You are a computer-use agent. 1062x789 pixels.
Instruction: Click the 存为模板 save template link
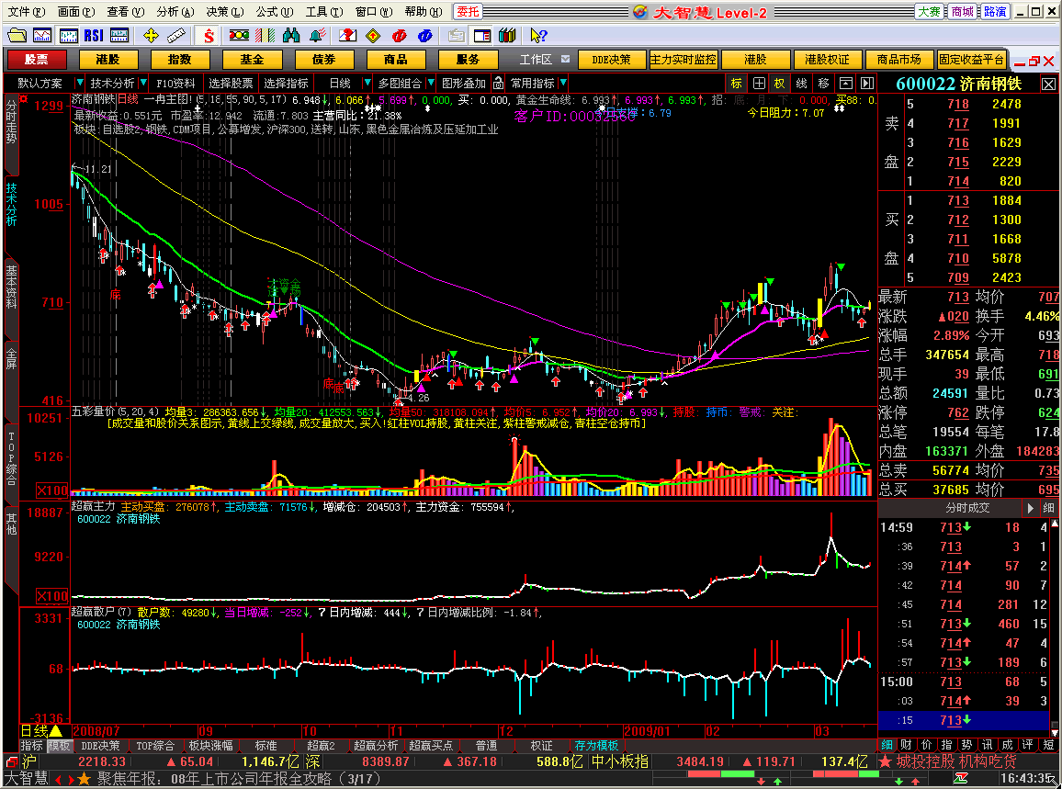(596, 746)
